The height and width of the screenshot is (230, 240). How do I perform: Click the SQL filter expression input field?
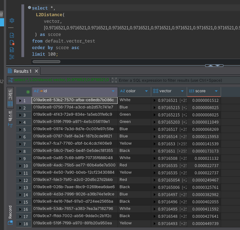pyautogui.click(x=176, y=80)
